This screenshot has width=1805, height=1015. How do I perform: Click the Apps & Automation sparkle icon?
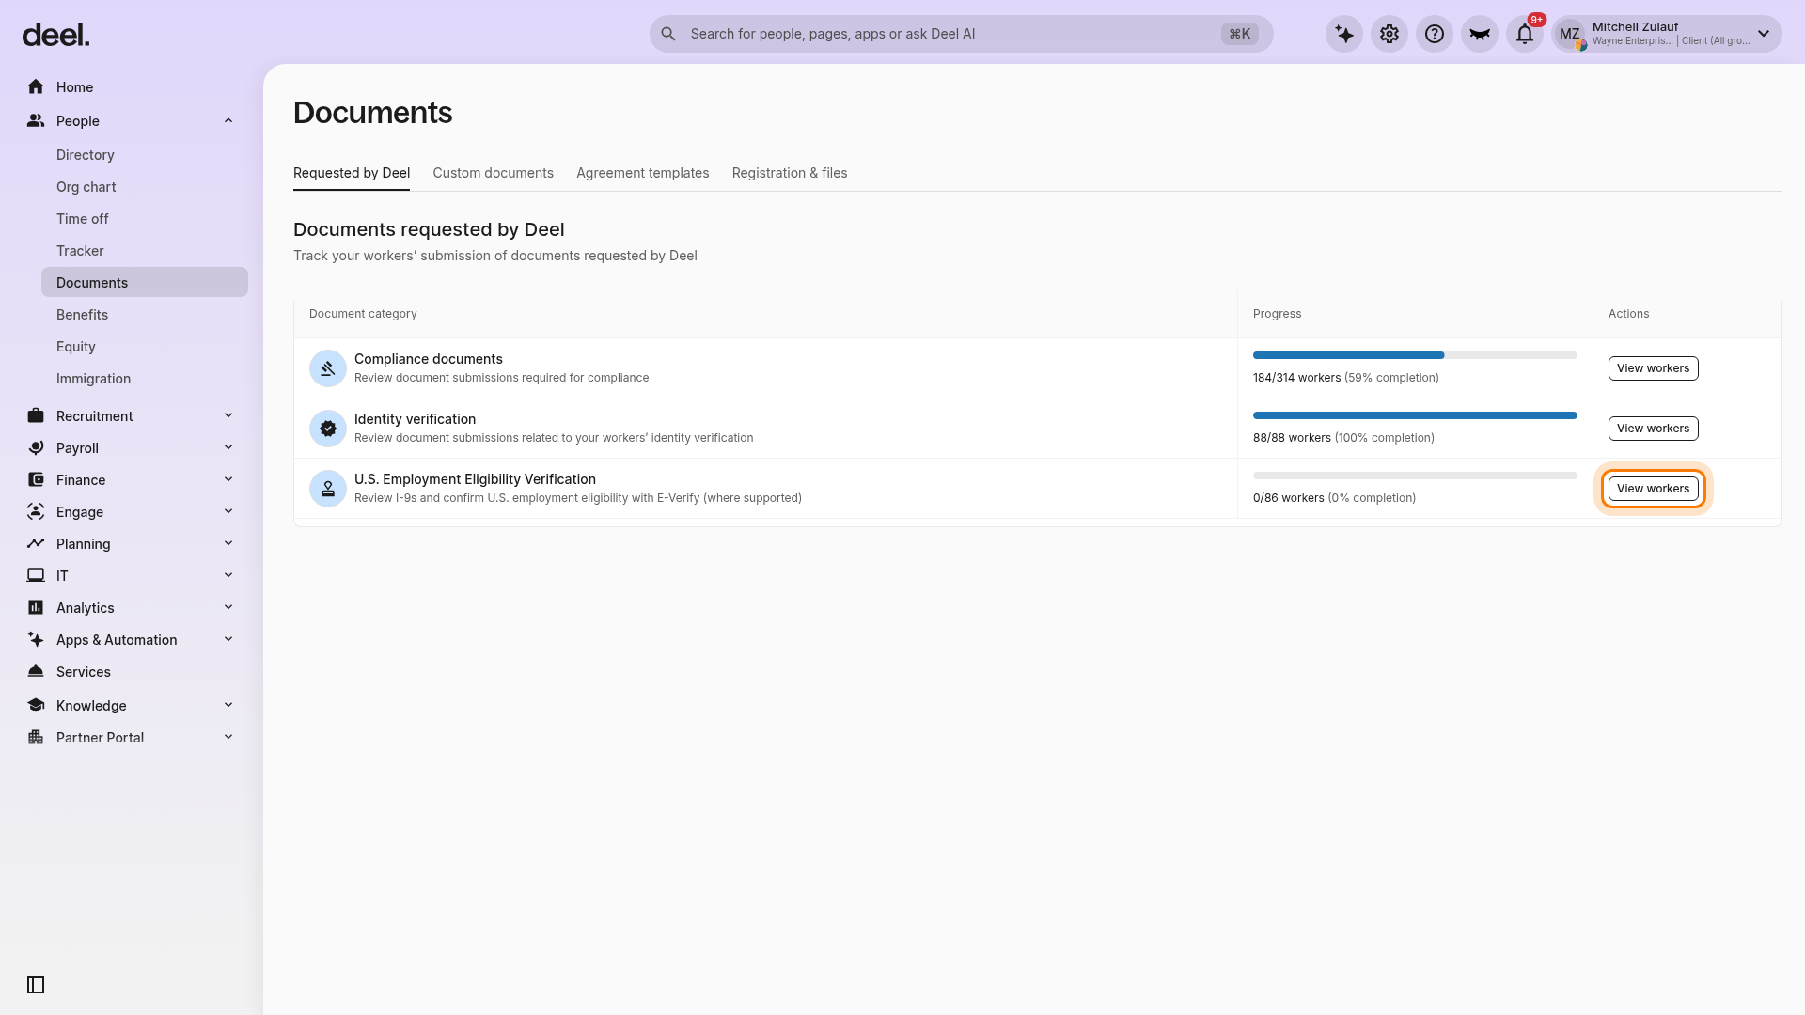coord(36,639)
